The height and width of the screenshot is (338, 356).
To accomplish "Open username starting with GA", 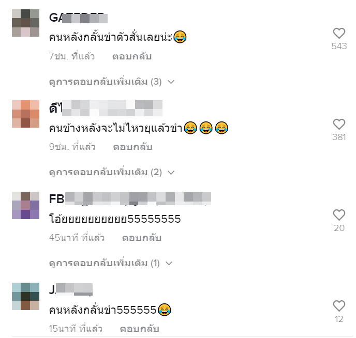I will click(78, 18).
